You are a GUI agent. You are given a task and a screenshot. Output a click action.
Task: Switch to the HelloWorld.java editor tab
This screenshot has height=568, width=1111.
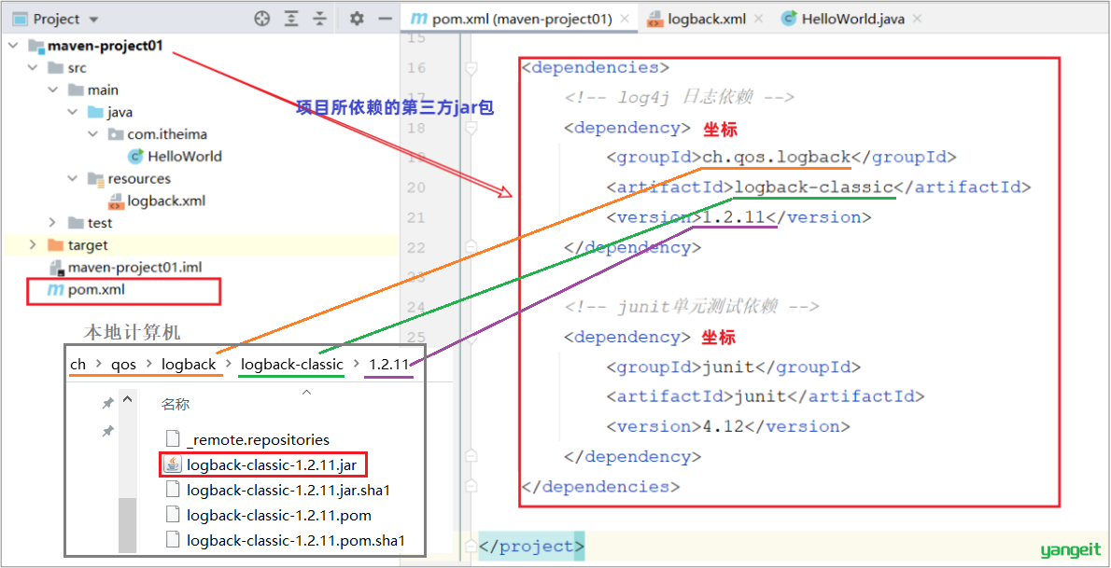[x=853, y=20]
